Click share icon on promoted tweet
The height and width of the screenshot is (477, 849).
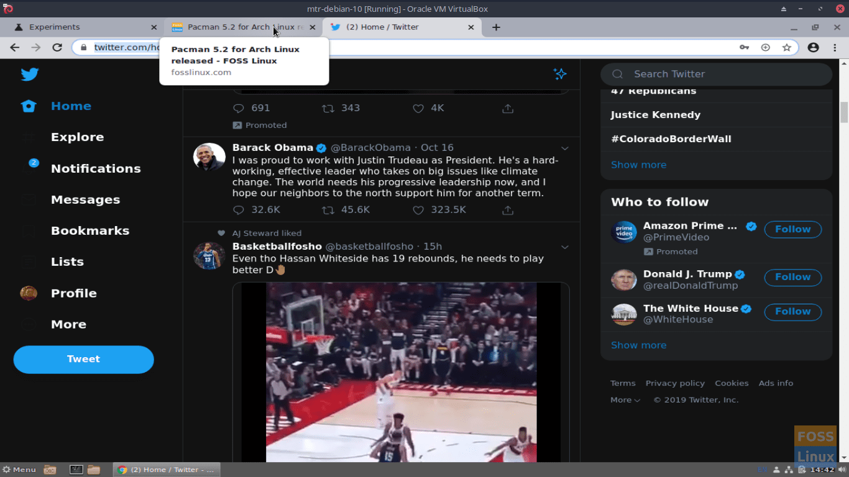[x=508, y=108]
